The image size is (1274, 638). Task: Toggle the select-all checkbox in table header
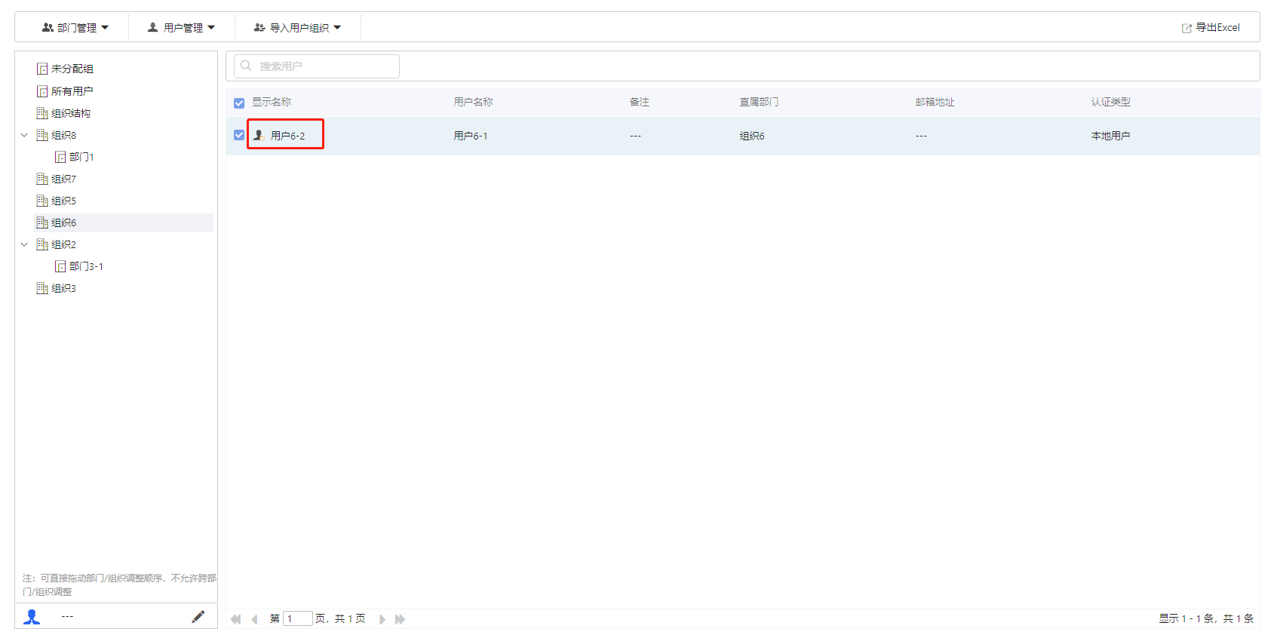pyautogui.click(x=239, y=103)
